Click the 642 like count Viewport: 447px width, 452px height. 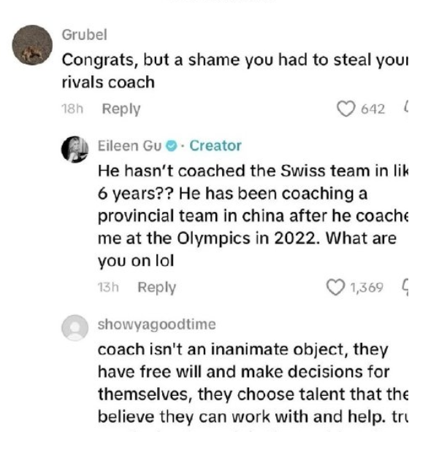coord(372,109)
